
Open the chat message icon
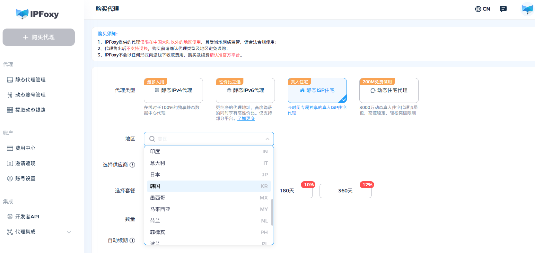503,9
